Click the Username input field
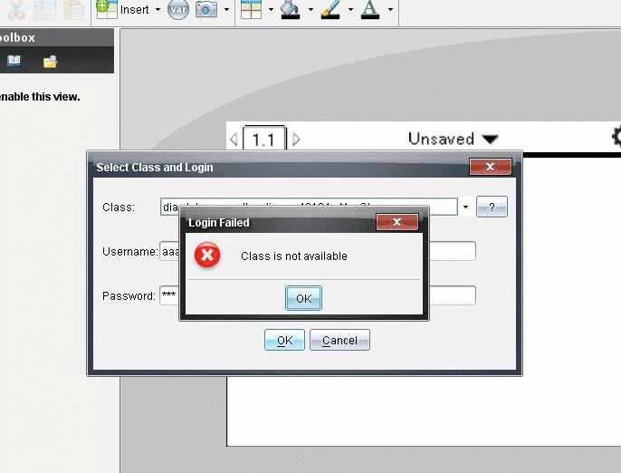Viewport: 621px width, 473px height. [318, 251]
